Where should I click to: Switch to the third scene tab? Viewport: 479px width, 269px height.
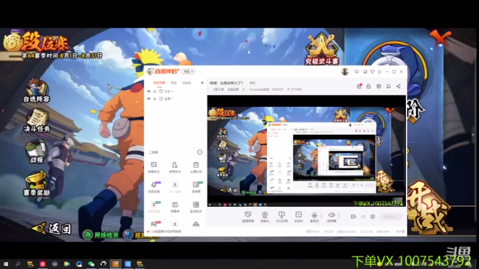(186, 83)
